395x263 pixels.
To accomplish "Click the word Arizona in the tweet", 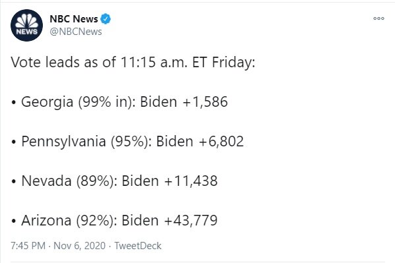I will 46,220.
